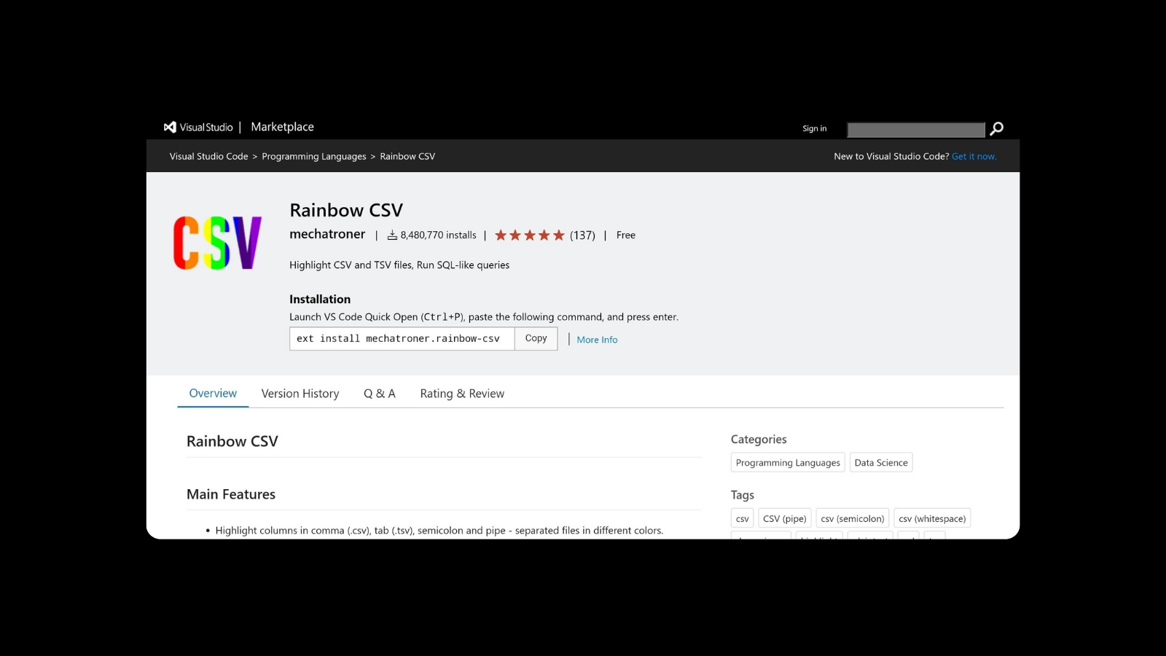Click the Highlight CSV and TSV description
The height and width of the screenshot is (656, 1166).
pyautogui.click(x=399, y=265)
